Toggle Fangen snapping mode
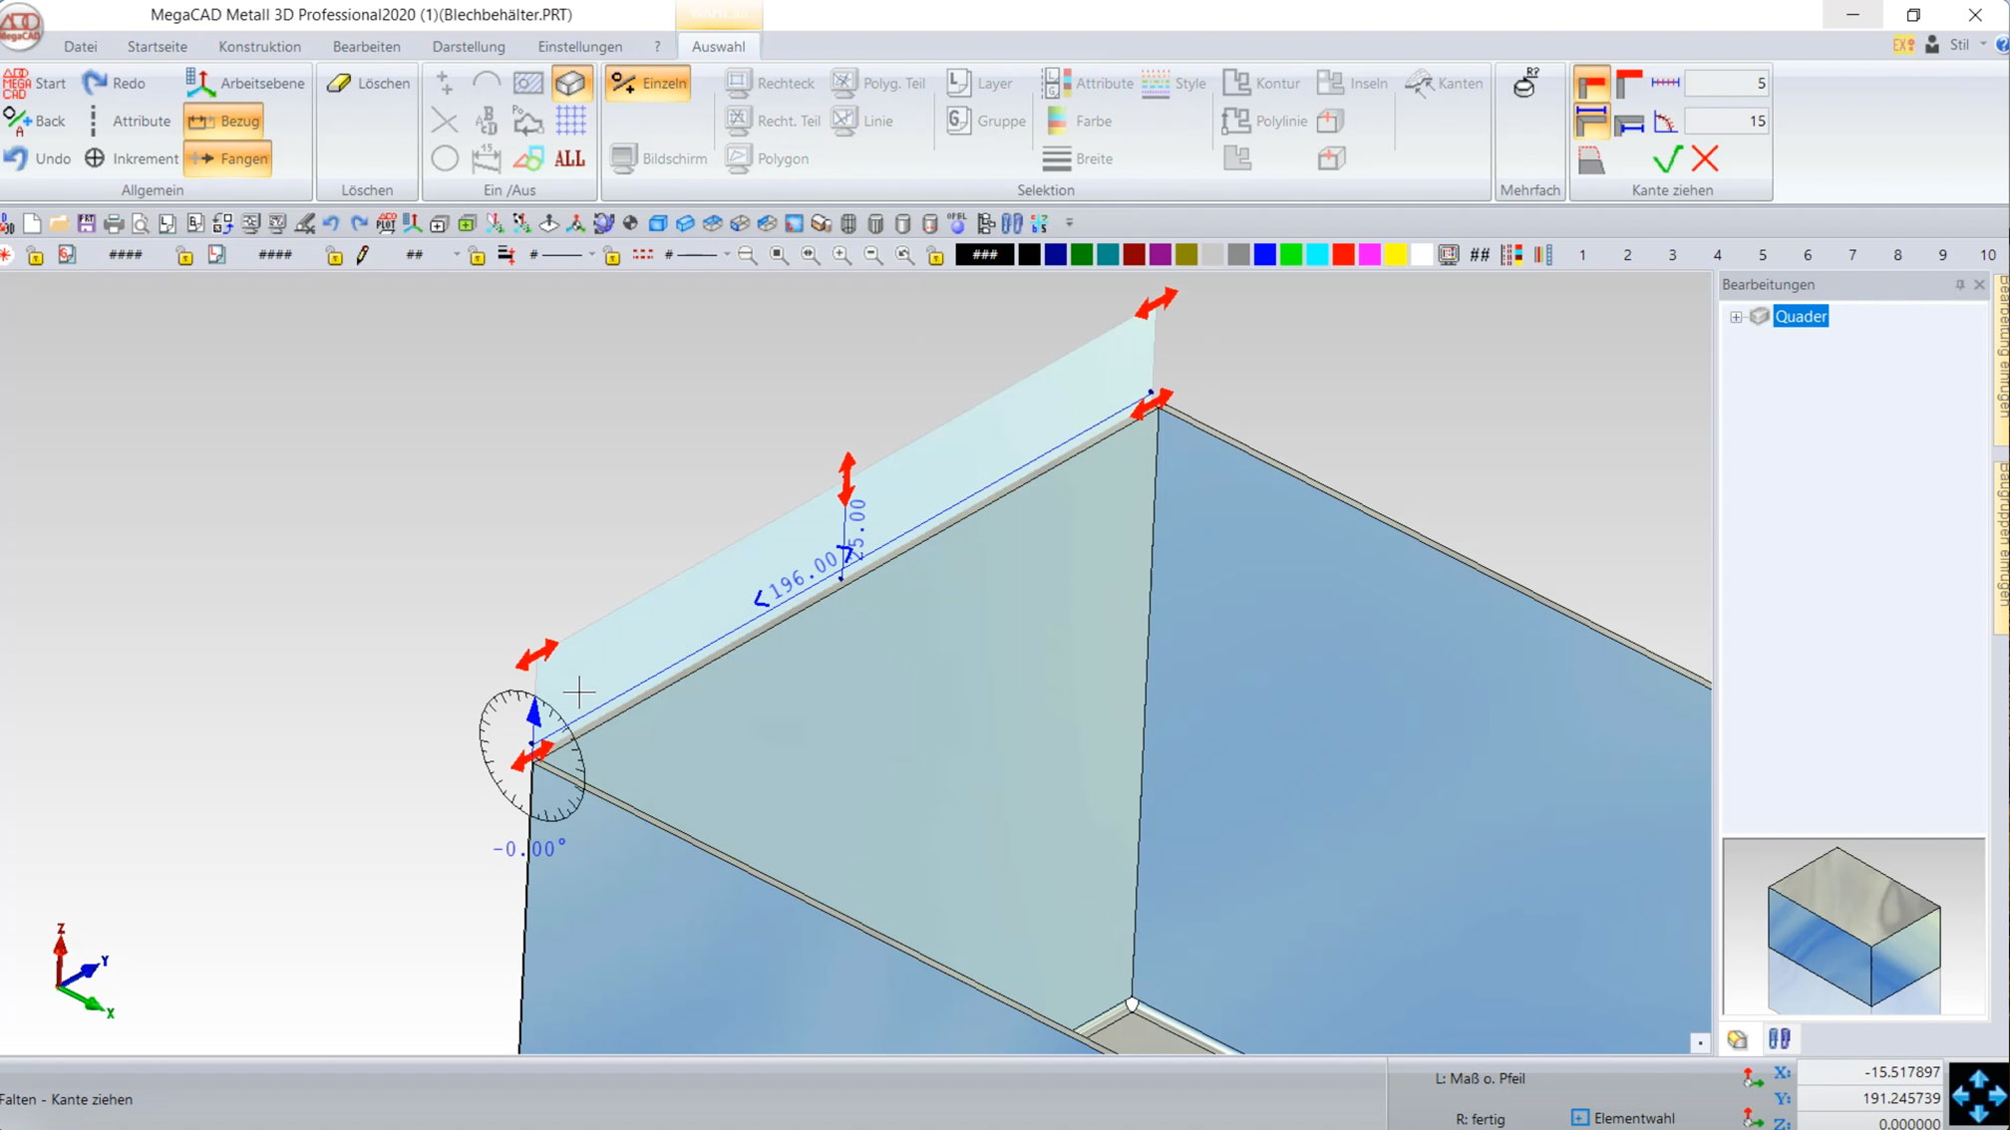This screenshot has width=2010, height=1130. tap(227, 157)
